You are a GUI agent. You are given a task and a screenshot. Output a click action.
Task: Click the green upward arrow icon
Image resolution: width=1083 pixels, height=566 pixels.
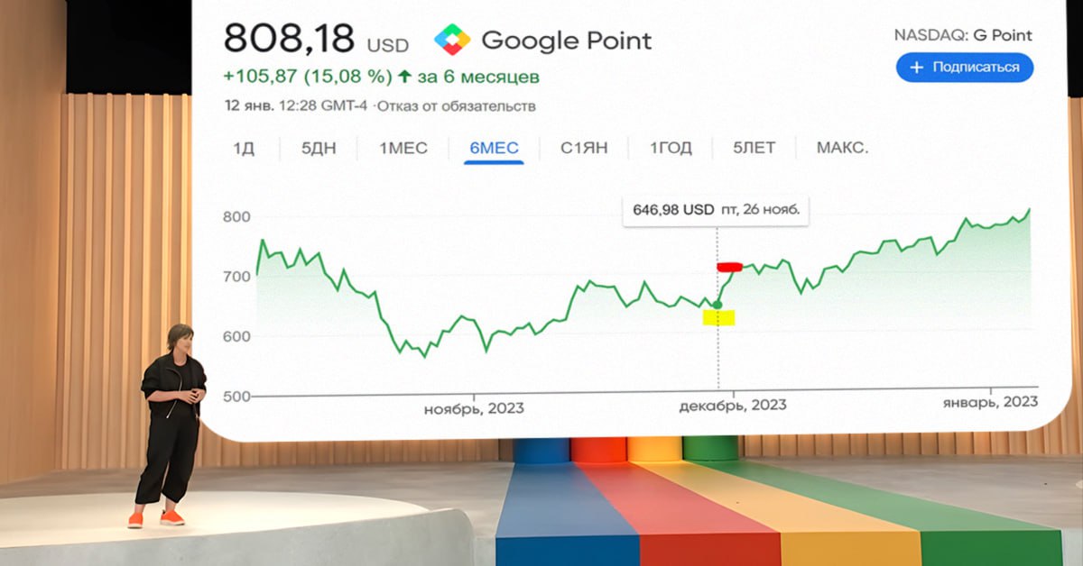pyautogui.click(x=403, y=76)
